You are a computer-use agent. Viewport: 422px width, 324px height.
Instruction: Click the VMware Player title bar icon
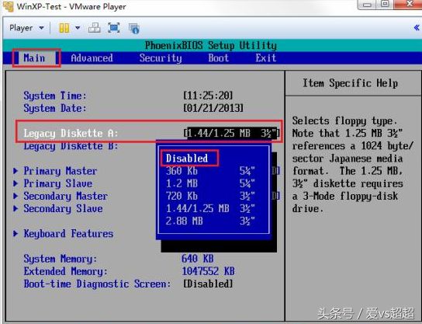tap(8, 6)
